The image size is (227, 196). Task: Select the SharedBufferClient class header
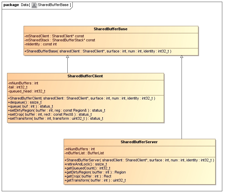(x=85, y=76)
